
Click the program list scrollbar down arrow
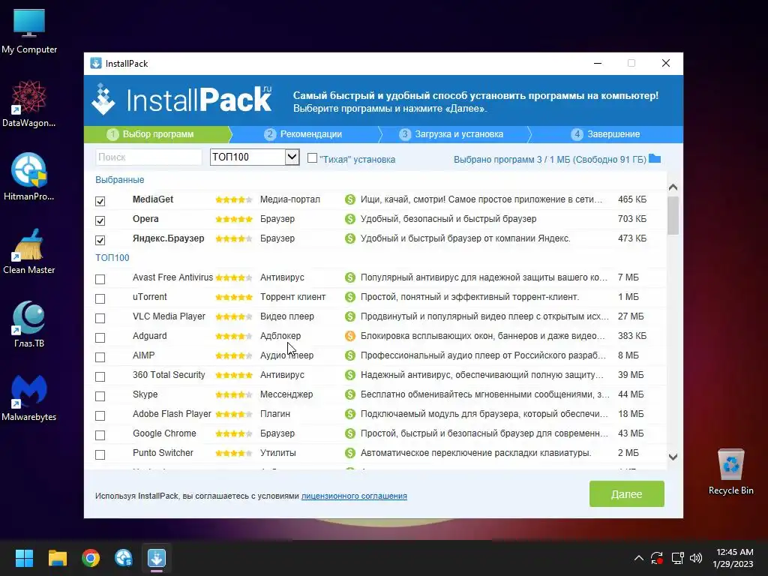coord(673,457)
